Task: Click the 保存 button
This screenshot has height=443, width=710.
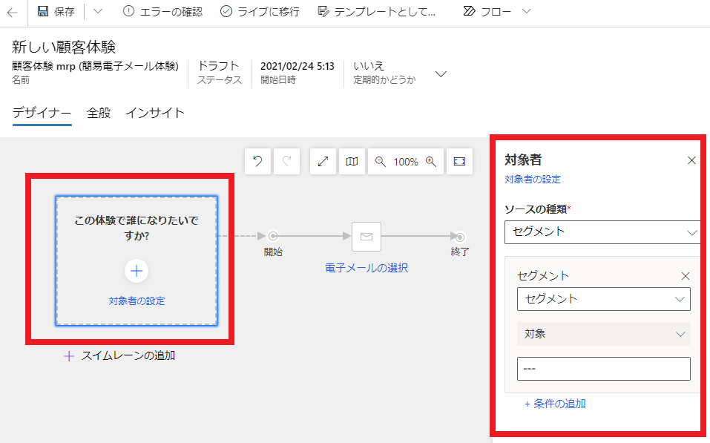Action: pyautogui.click(x=56, y=12)
